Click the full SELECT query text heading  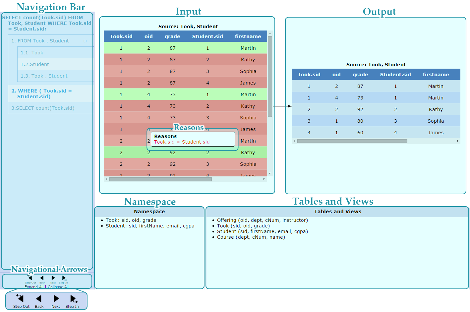(47, 23)
